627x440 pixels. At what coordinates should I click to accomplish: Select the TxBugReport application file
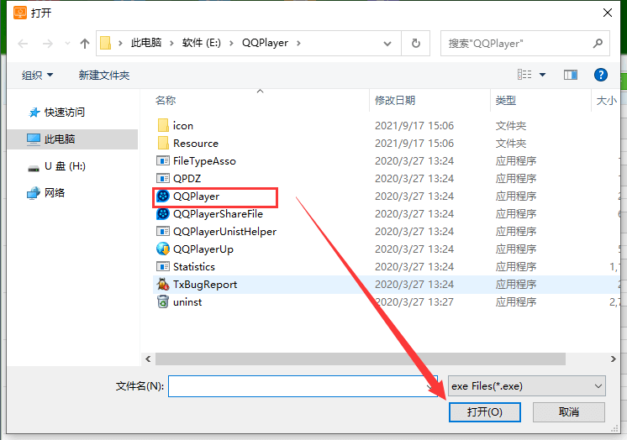click(x=205, y=284)
